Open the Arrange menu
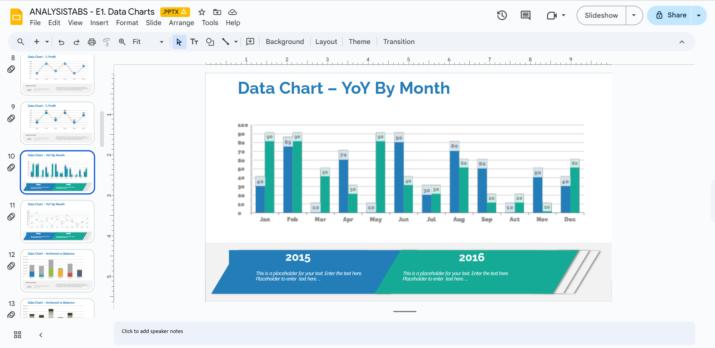Screen dimensions: 715x348 pos(181,23)
